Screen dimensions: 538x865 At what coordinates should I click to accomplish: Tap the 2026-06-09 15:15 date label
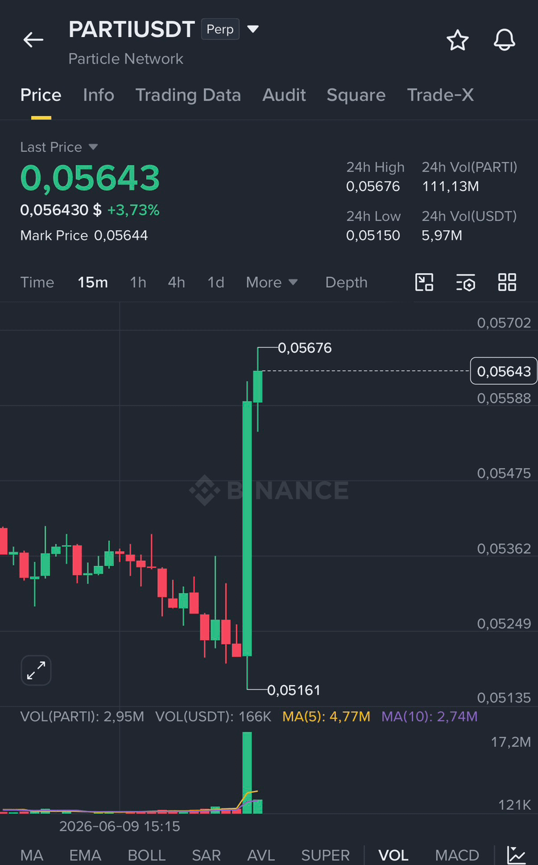click(120, 826)
